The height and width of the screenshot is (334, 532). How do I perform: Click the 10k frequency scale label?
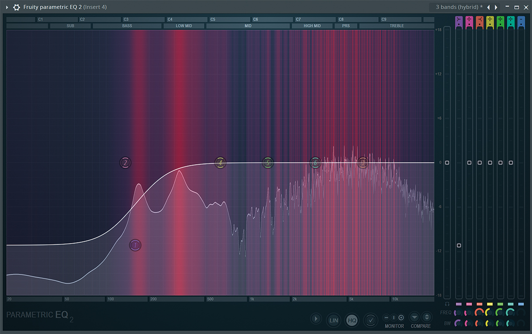point(412,299)
